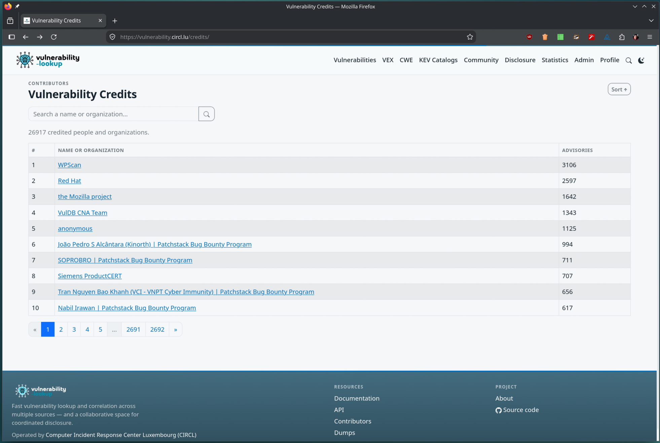Expand the list all tabs chevron
Viewport: 660px width, 443px height.
651,21
